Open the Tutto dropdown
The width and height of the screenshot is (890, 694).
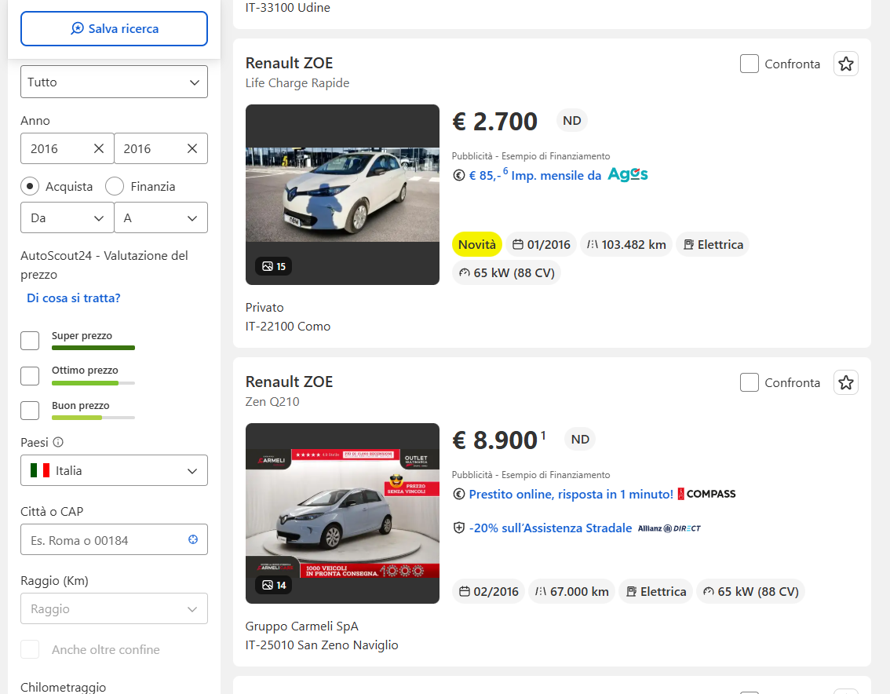(114, 82)
